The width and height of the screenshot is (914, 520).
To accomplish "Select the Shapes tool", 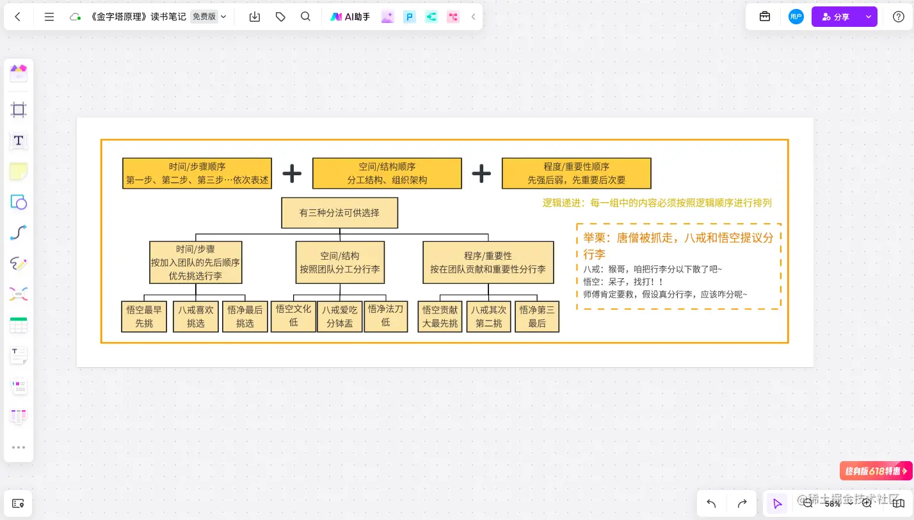I will (x=19, y=202).
